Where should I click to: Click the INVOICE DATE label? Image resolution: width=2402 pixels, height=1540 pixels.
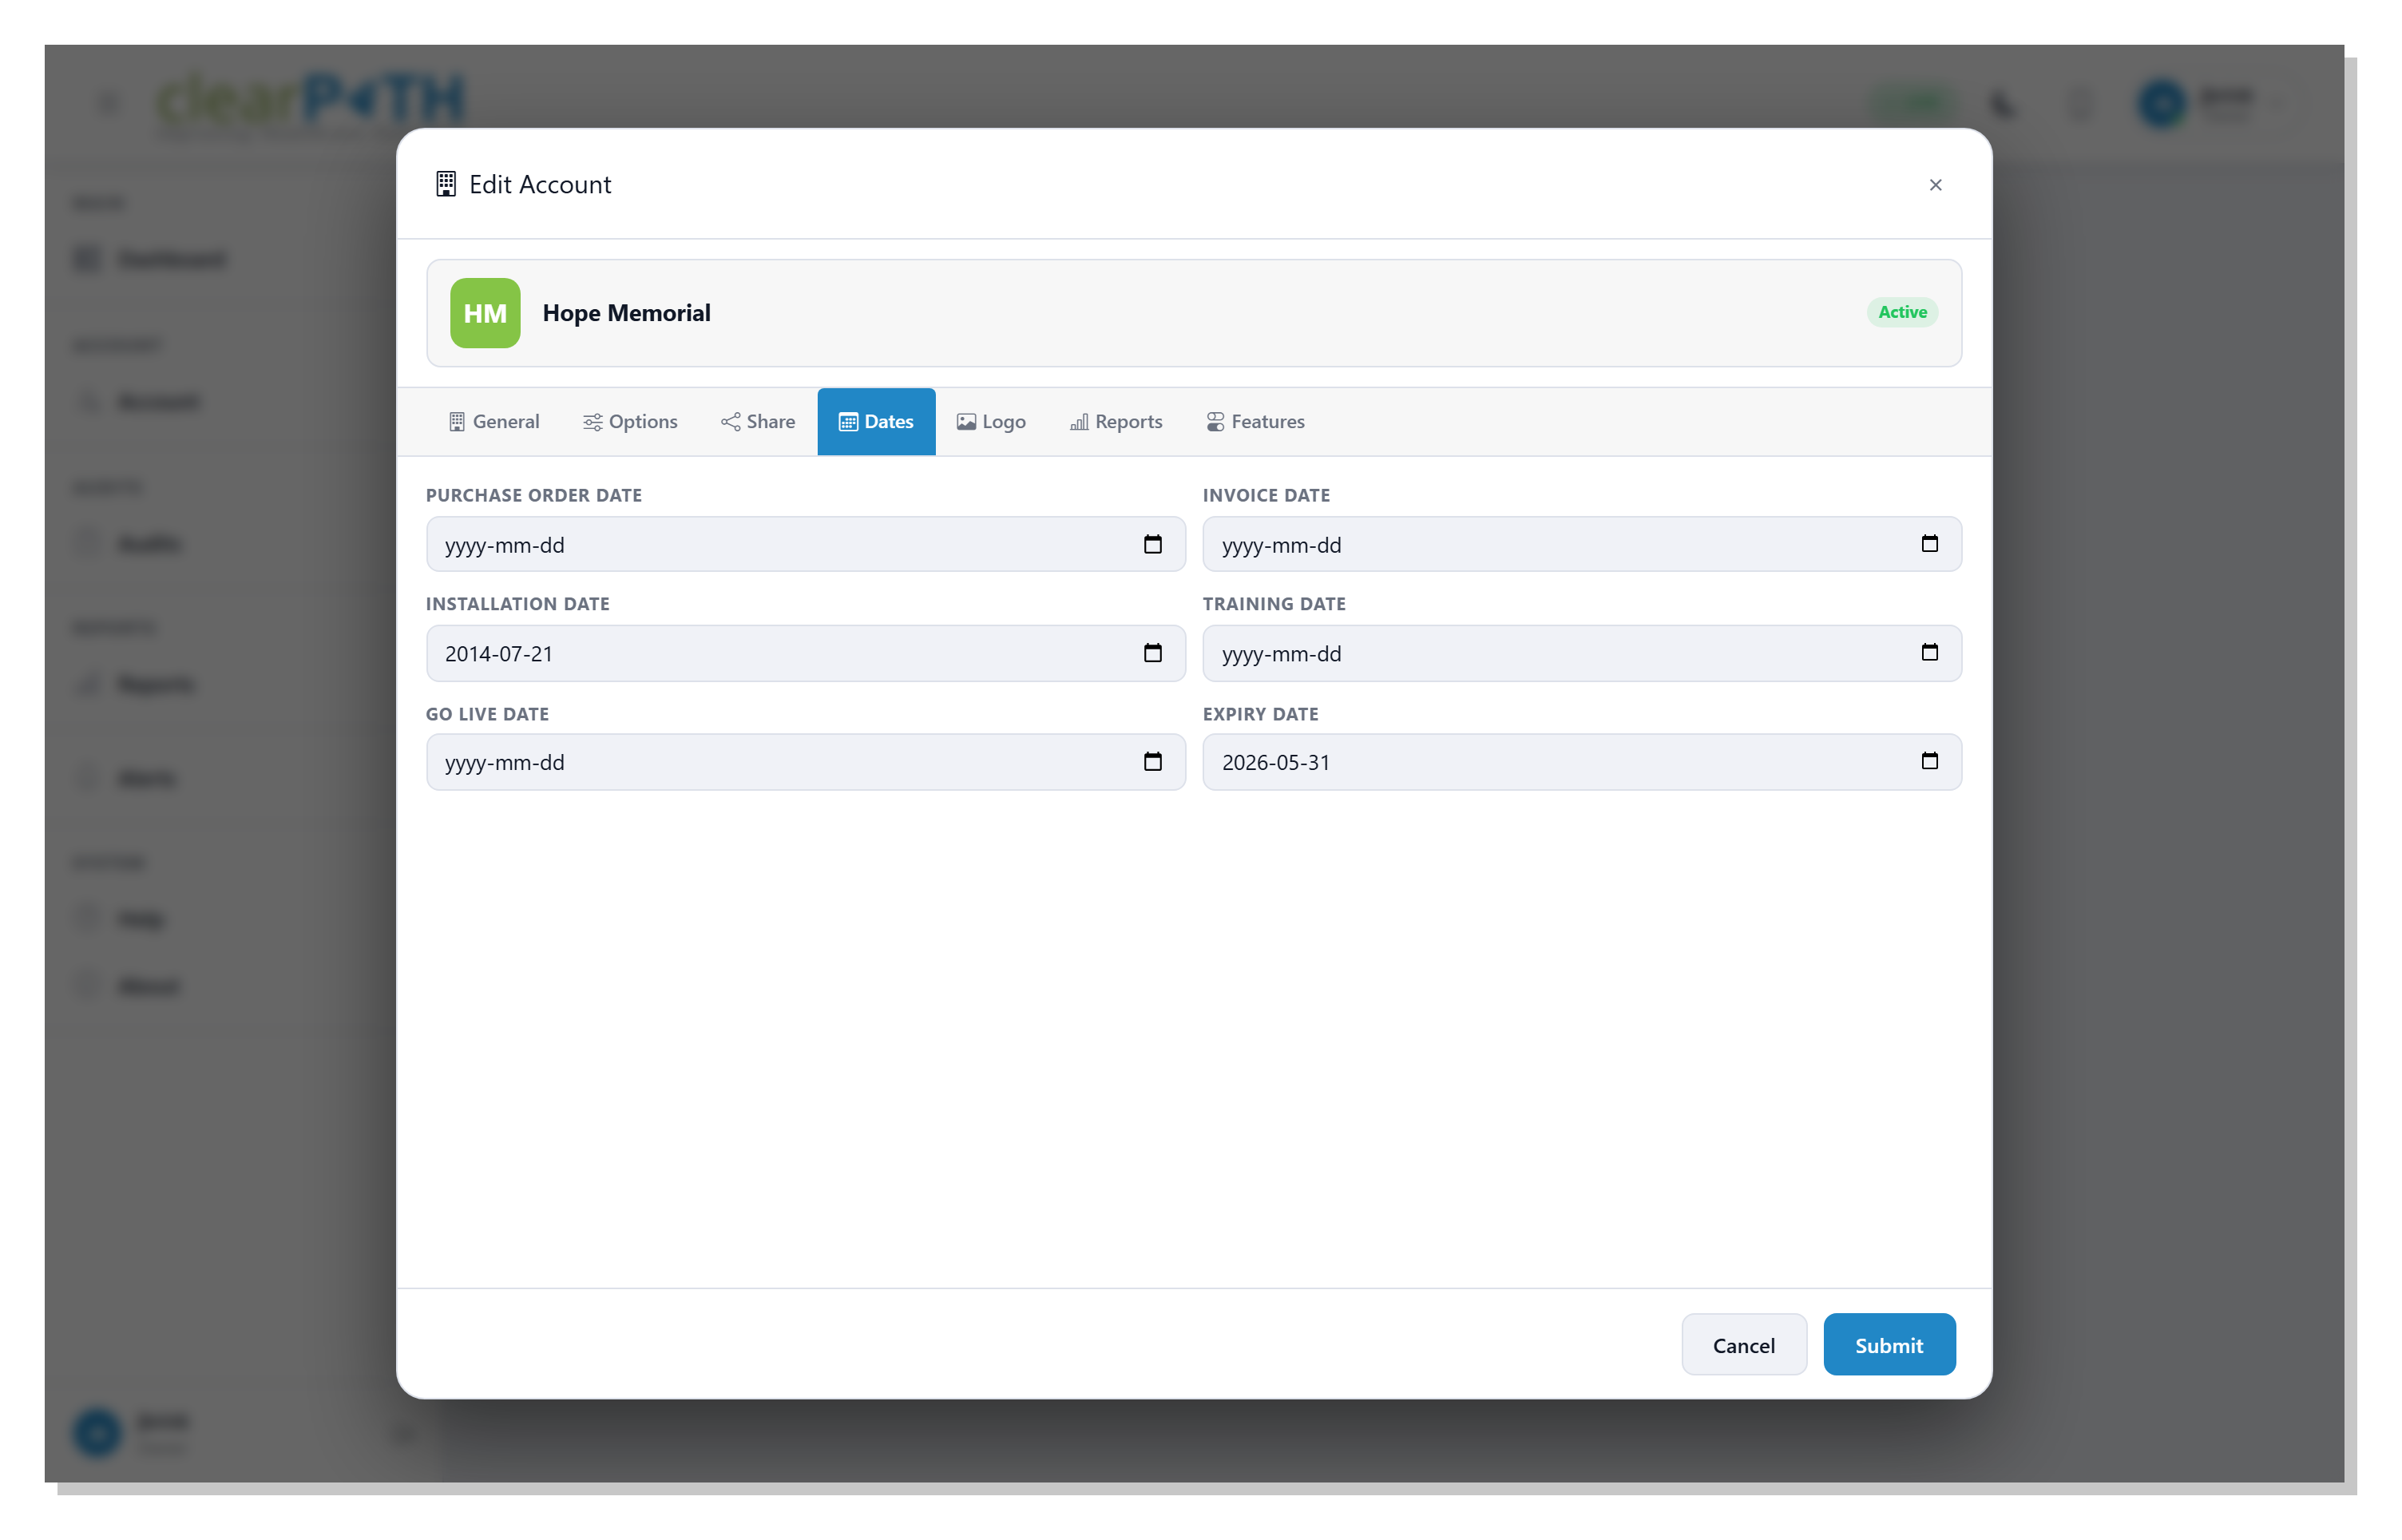[x=1266, y=496]
